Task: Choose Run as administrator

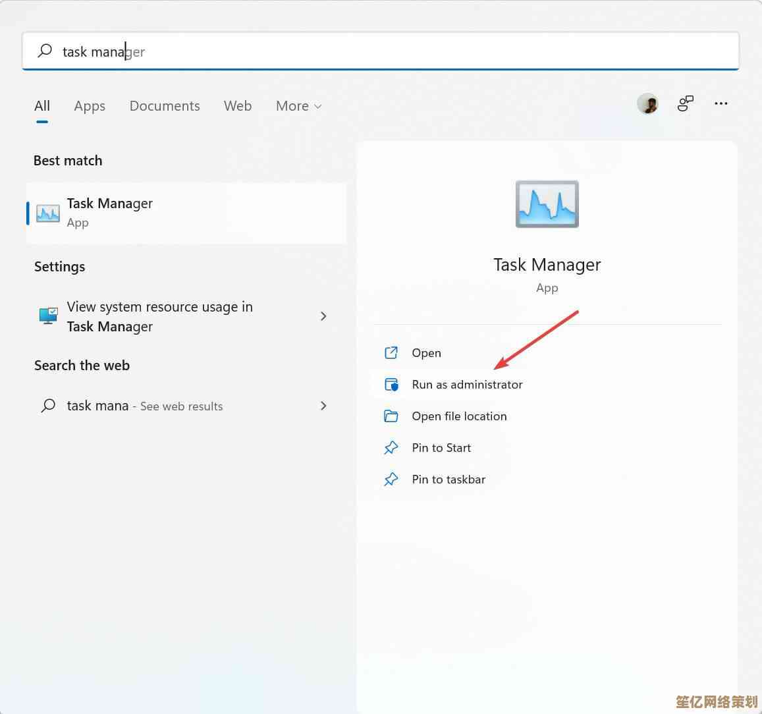Action: [467, 385]
